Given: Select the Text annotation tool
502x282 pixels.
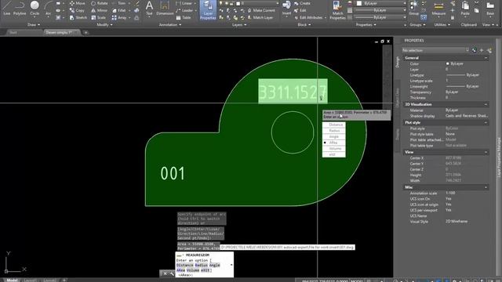Looking at the screenshot, I should click(149, 8).
